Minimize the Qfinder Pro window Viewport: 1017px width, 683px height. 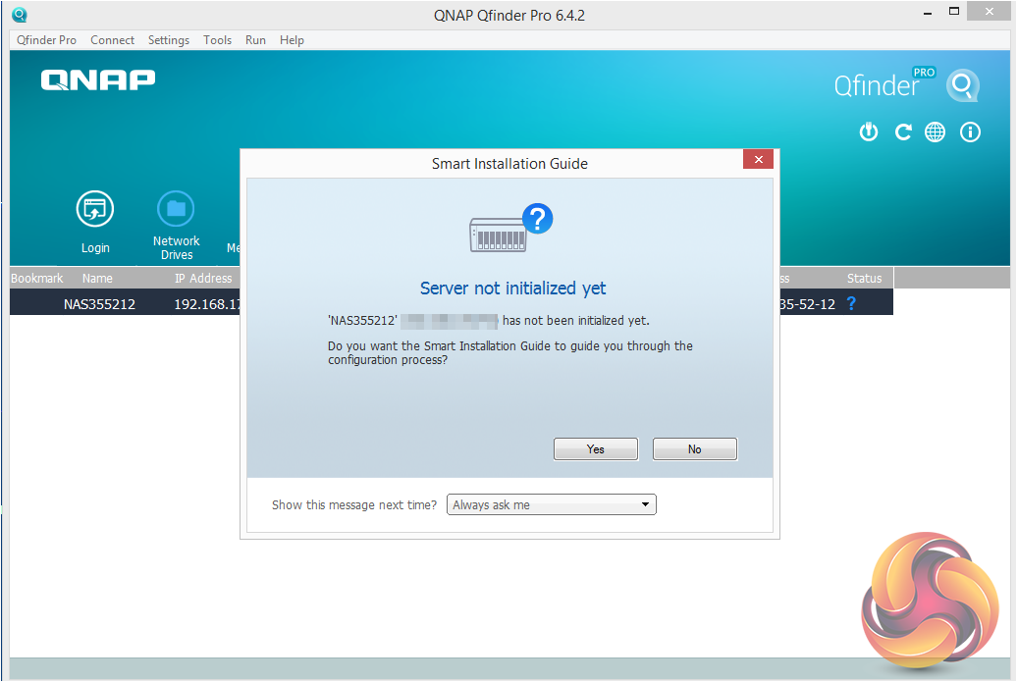pos(928,13)
